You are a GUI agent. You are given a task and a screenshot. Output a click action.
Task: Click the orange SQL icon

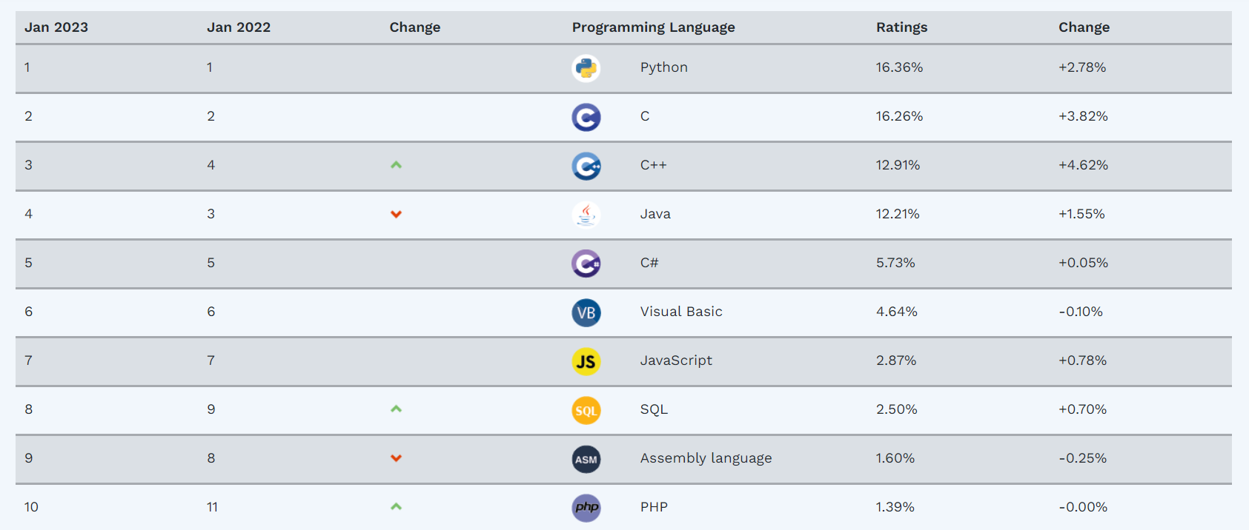[586, 410]
